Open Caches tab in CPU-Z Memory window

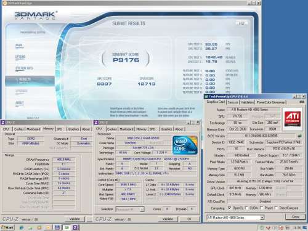click(19, 129)
